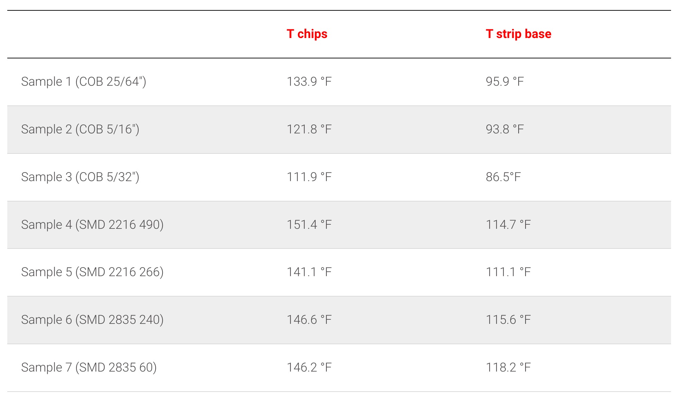The image size is (679, 403).
Task: Select the Sample 3 (COB 5/32") label
Action: (x=80, y=177)
